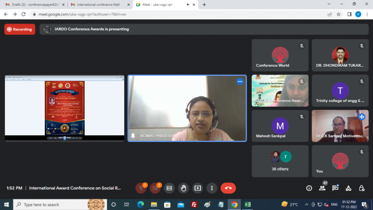Click the Recording indicator button
Viewport: 373px width, 210px height.
click(x=20, y=29)
